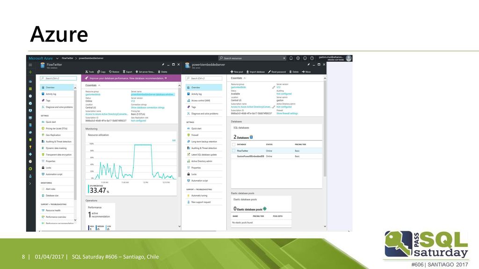Open Firewall in the server menu
The height and width of the screenshot is (269, 479).
(x=204, y=135)
